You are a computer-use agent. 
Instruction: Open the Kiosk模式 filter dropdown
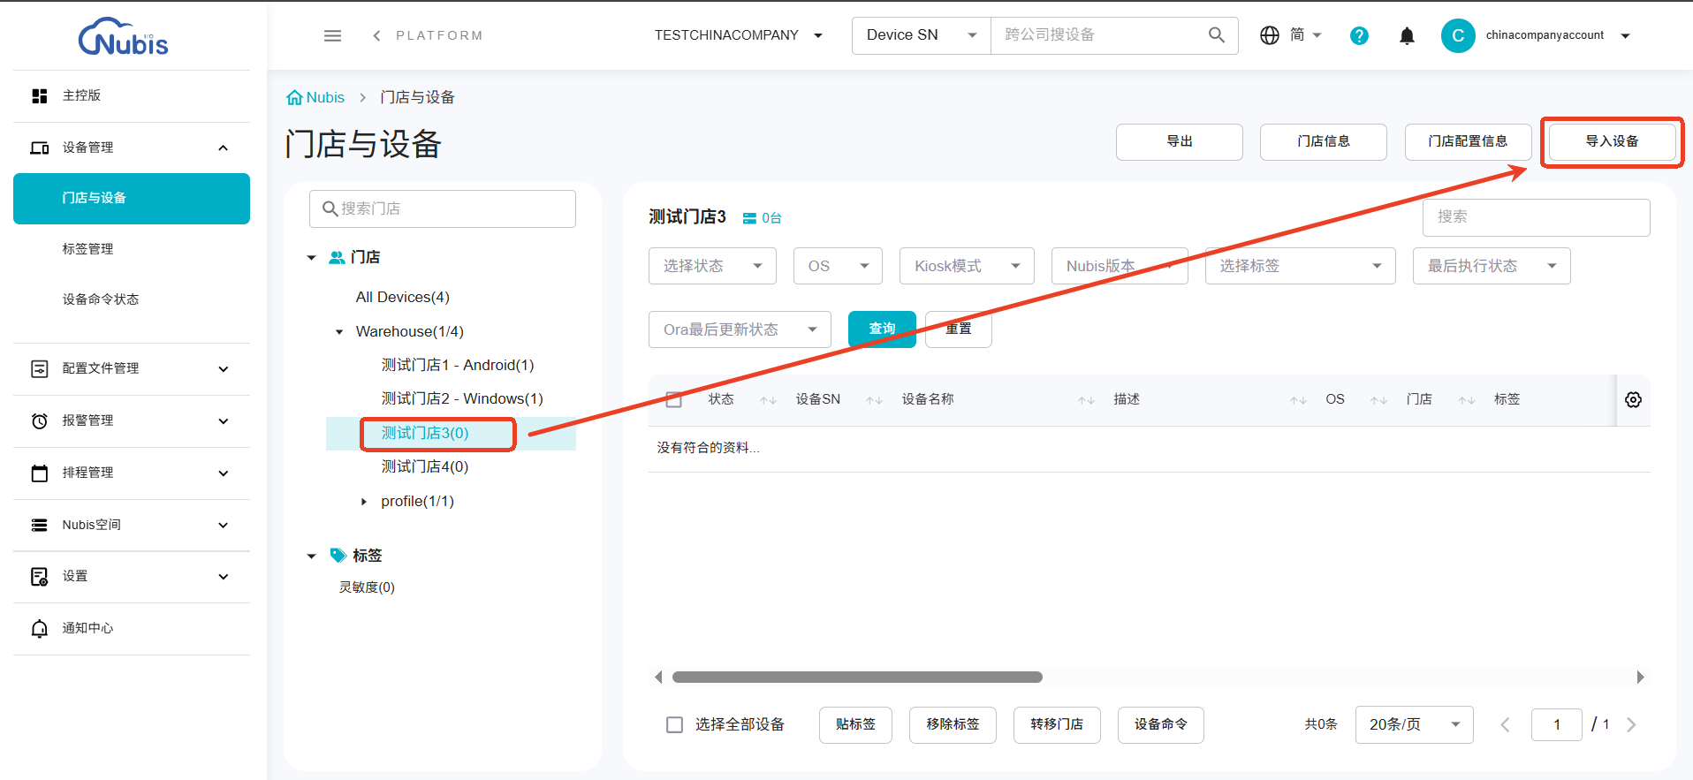coord(967,266)
